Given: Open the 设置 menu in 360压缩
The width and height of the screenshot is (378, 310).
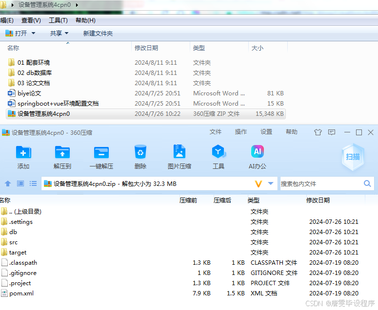Looking at the screenshot, I should pyautogui.click(x=266, y=132).
